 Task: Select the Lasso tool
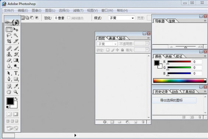pos(9,35)
